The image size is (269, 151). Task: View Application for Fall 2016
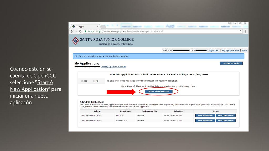[205, 116]
